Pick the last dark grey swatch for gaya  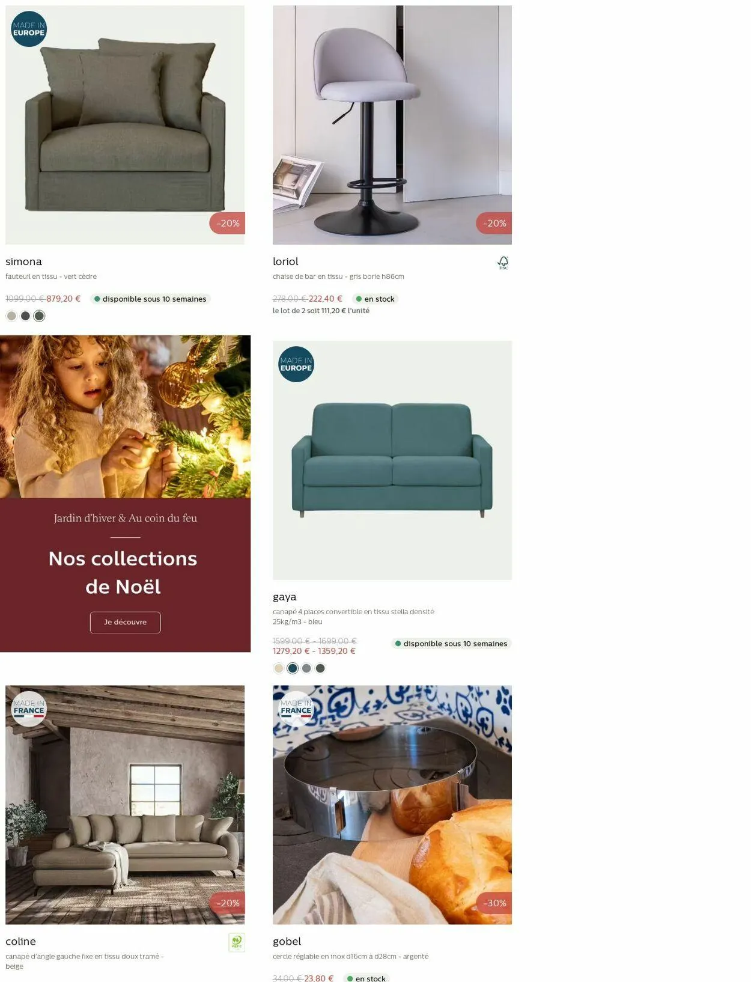[x=320, y=668]
